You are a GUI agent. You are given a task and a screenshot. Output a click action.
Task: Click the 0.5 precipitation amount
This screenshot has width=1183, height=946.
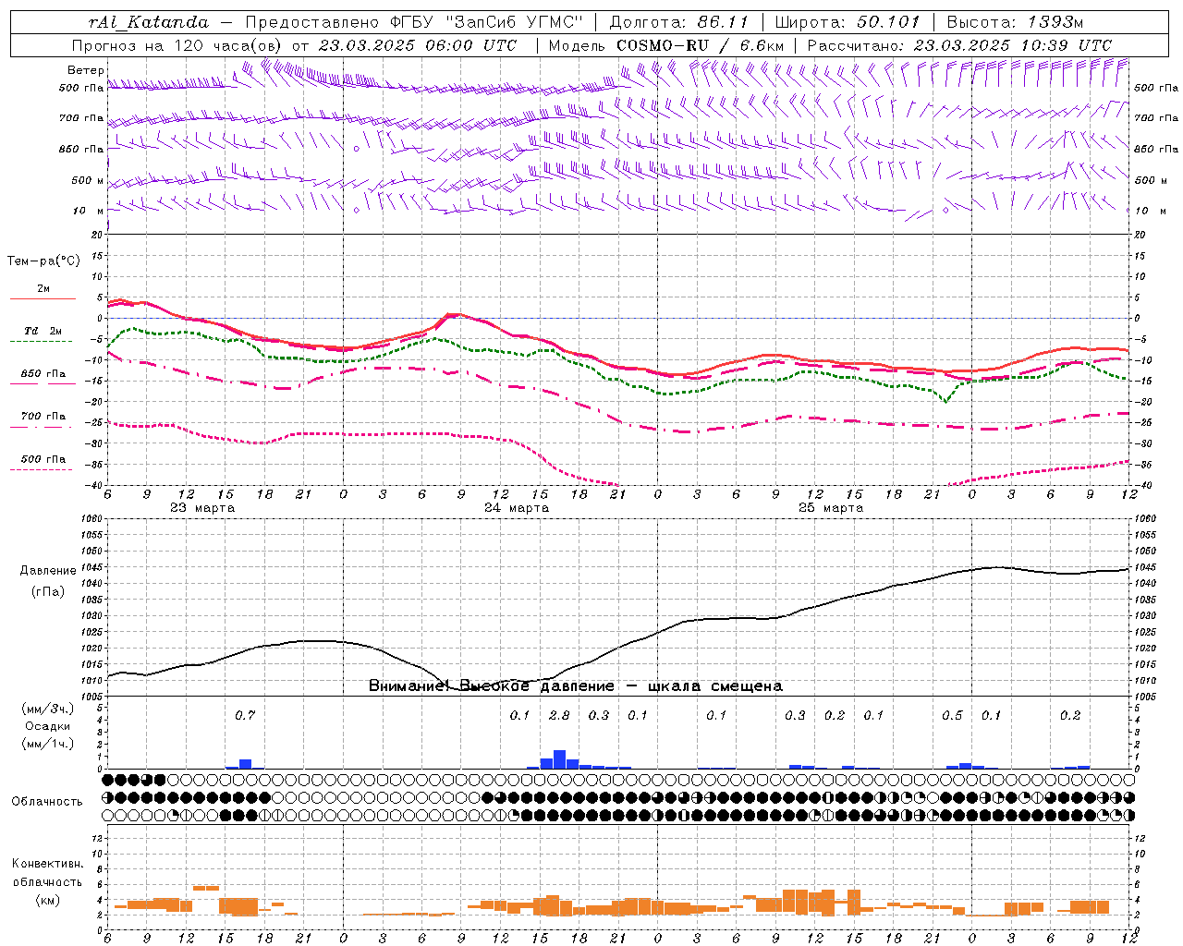952,715
